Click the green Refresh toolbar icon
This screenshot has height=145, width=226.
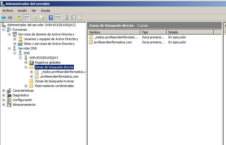[x=35, y=18]
